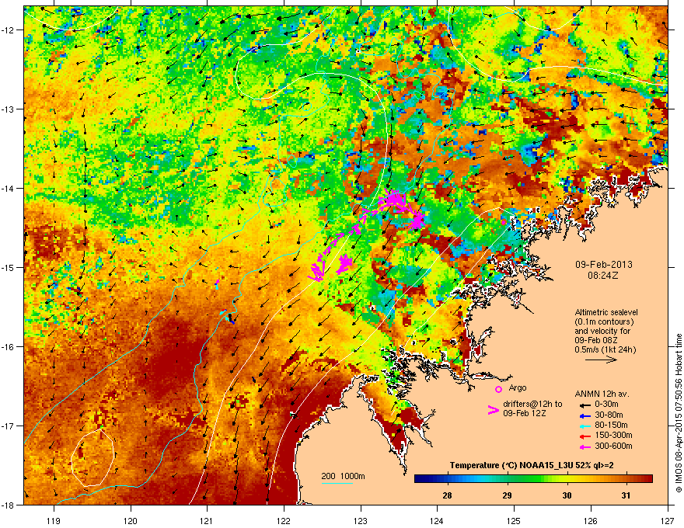Click the longitude axis label 122
This screenshot has height=528, width=684.
pyautogui.click(x=284, y=520)
